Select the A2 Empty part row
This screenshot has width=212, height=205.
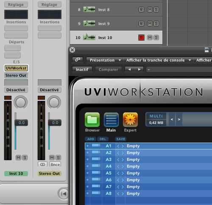click(x=148, y=153)
